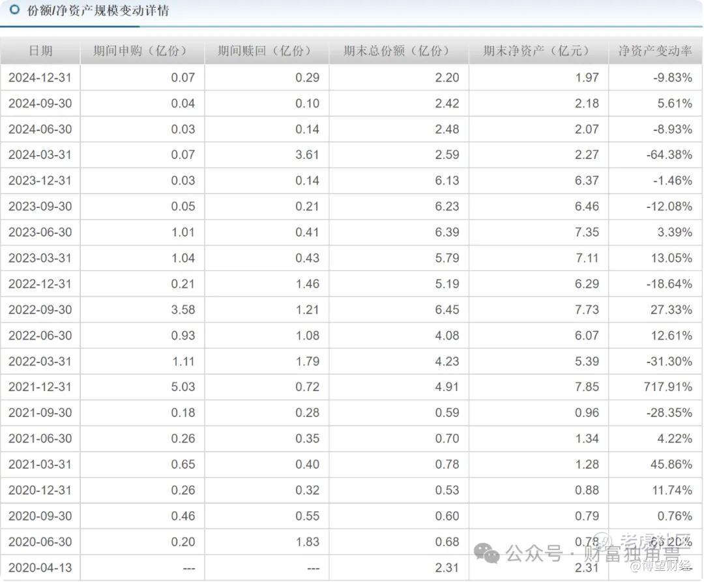Click the -8.93% change rate value
The image size is (704, 582).
[673, 129]
